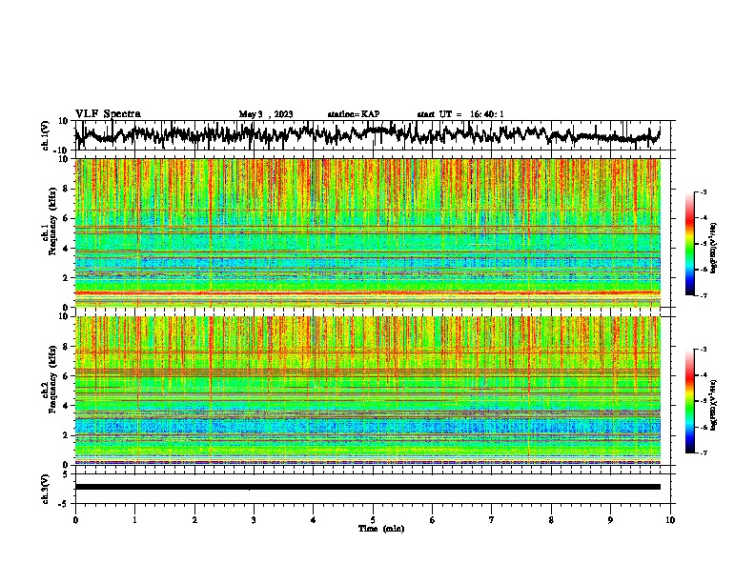Click the black ch.3 voltage bar
Viewport: 755px width, 583px height.
point(367,487)
